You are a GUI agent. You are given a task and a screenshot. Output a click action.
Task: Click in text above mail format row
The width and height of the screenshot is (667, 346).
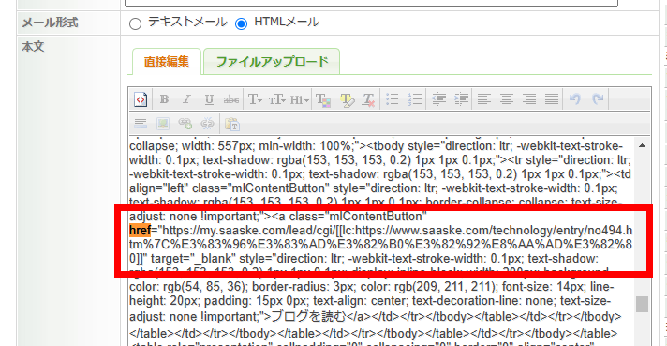click(371, 3)
